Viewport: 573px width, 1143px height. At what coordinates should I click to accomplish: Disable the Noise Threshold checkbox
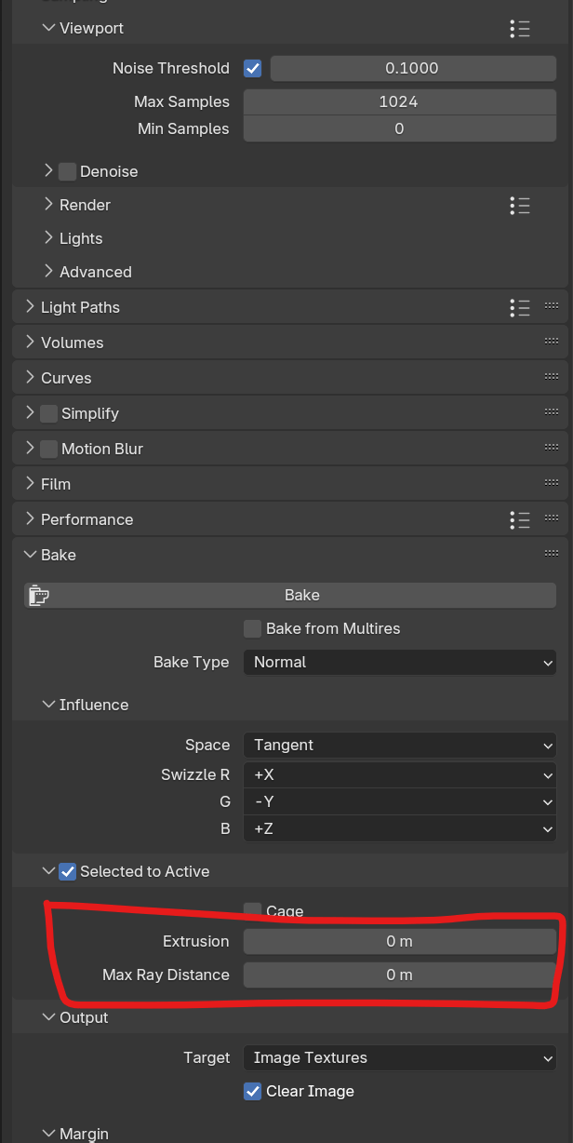click(253, 69)
